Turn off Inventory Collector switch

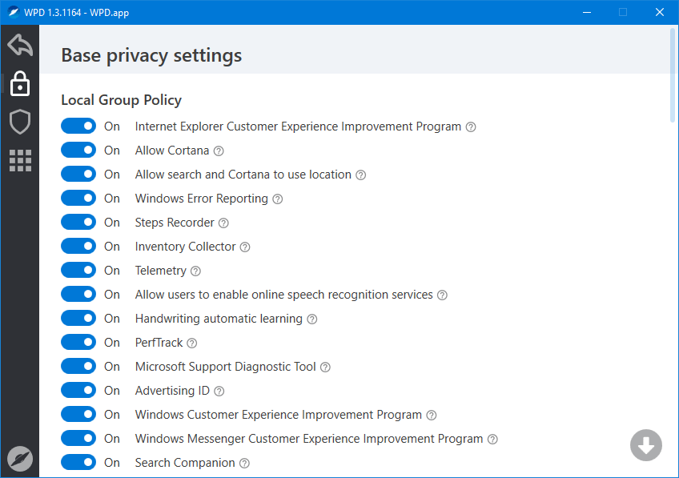point(78,247)
